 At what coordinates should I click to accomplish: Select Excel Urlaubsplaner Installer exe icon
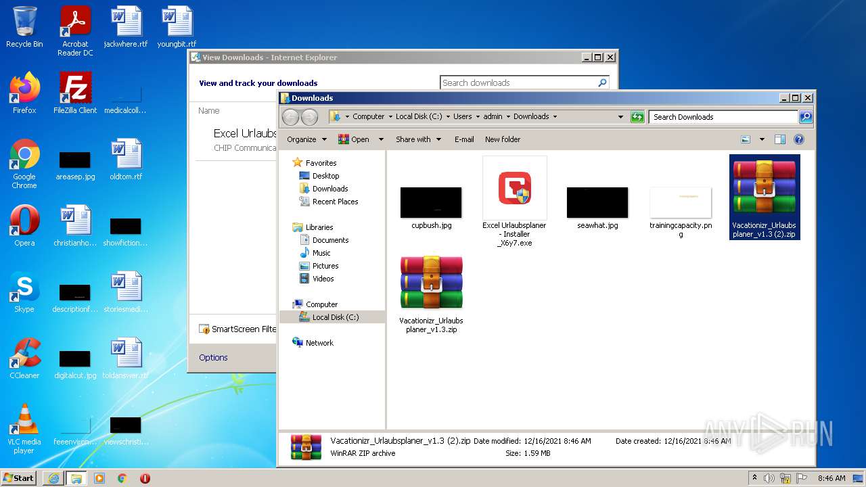(x=514, y=188)
